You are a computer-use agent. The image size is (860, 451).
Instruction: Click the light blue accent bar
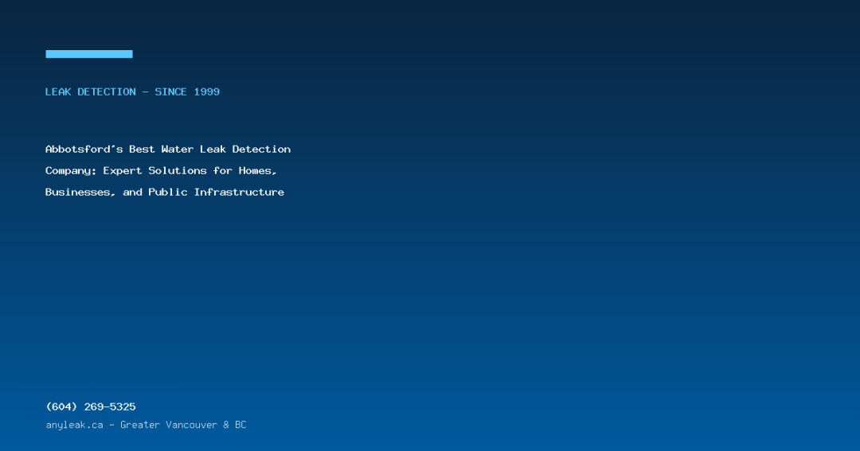[89, 54]
